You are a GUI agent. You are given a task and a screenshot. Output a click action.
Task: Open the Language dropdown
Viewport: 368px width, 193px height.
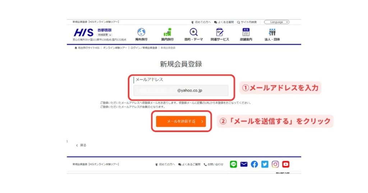click(277, 22)
